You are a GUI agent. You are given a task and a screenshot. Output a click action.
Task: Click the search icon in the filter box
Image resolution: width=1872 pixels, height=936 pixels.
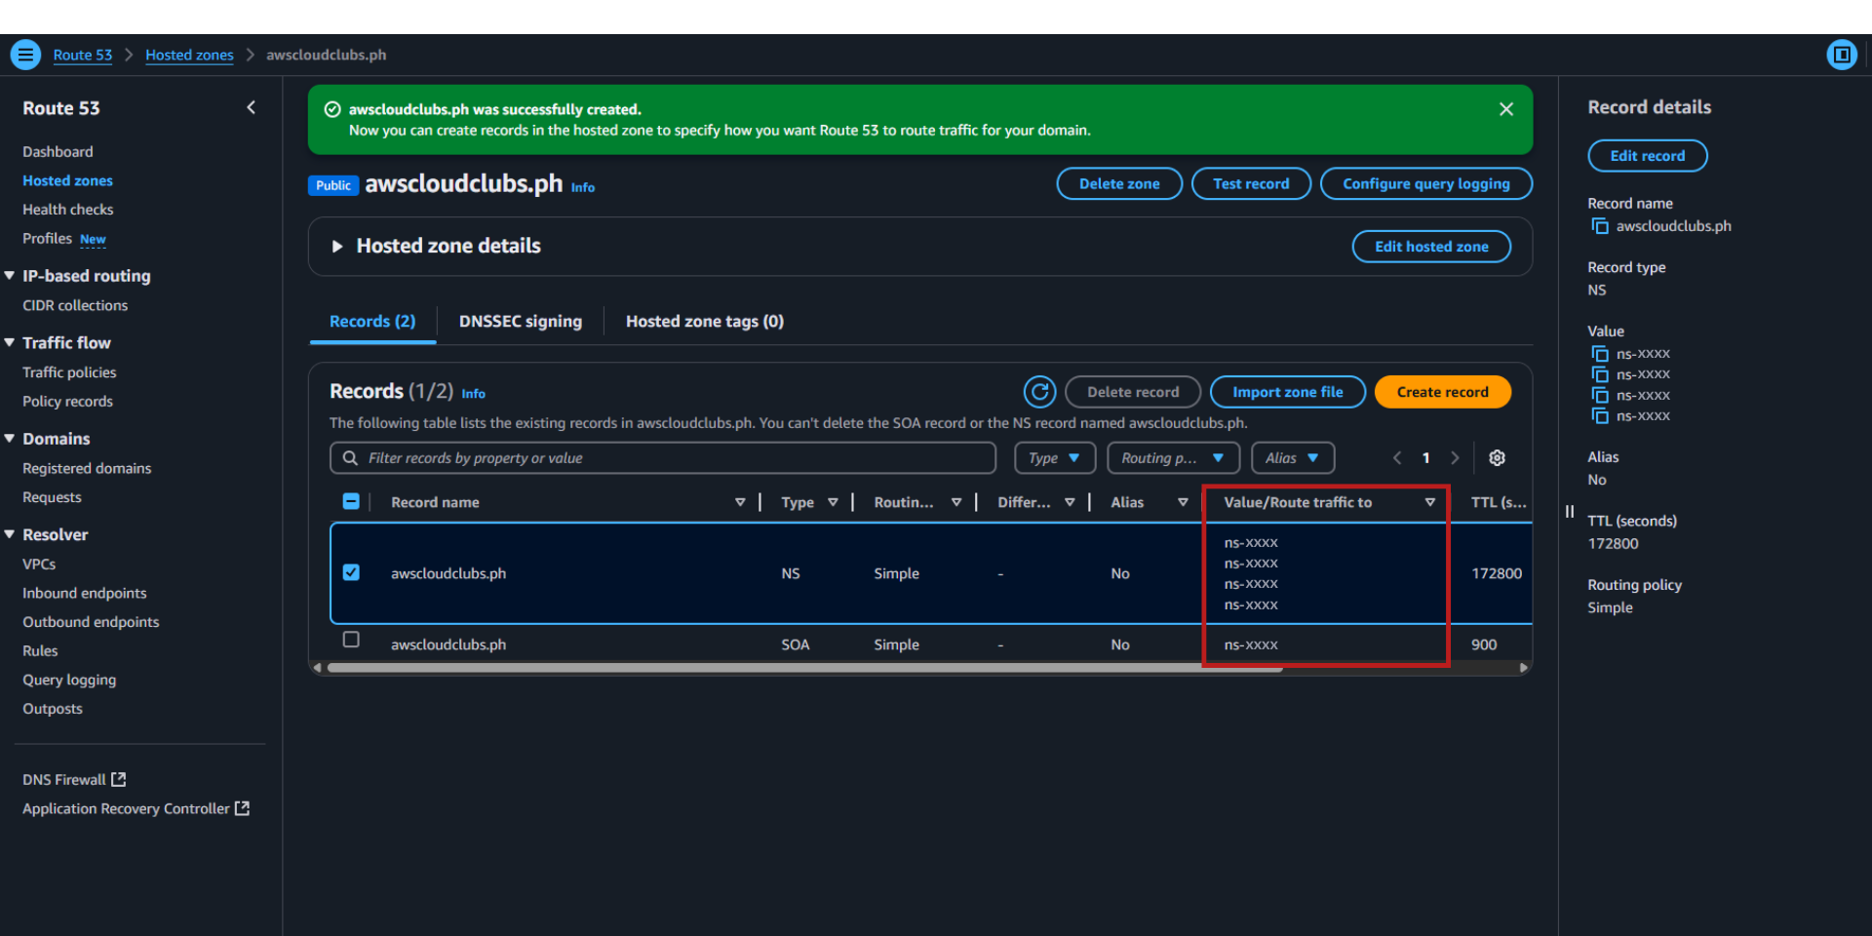click(x=350, y=458)
